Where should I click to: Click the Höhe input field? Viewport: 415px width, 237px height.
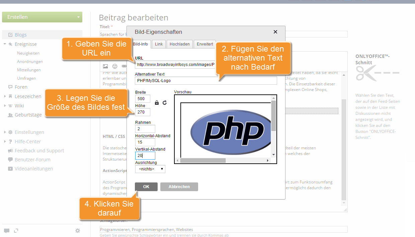pos(143,112)
